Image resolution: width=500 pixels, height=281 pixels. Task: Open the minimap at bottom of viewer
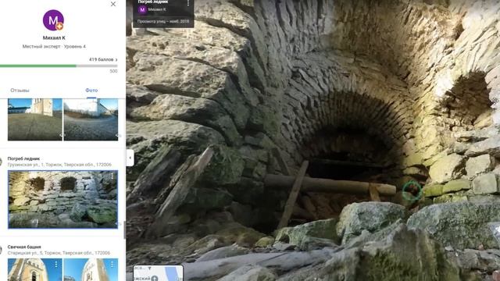[x=158, y=273]
